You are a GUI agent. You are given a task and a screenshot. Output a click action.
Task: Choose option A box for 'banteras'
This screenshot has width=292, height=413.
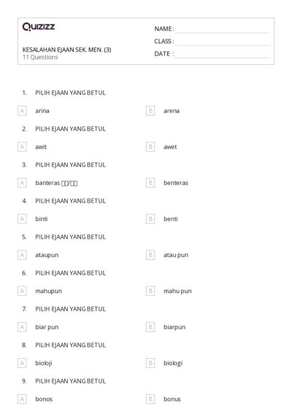click(22, 183)
